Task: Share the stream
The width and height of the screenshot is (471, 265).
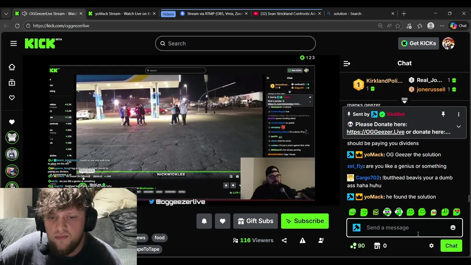Action: click(284, 240)
